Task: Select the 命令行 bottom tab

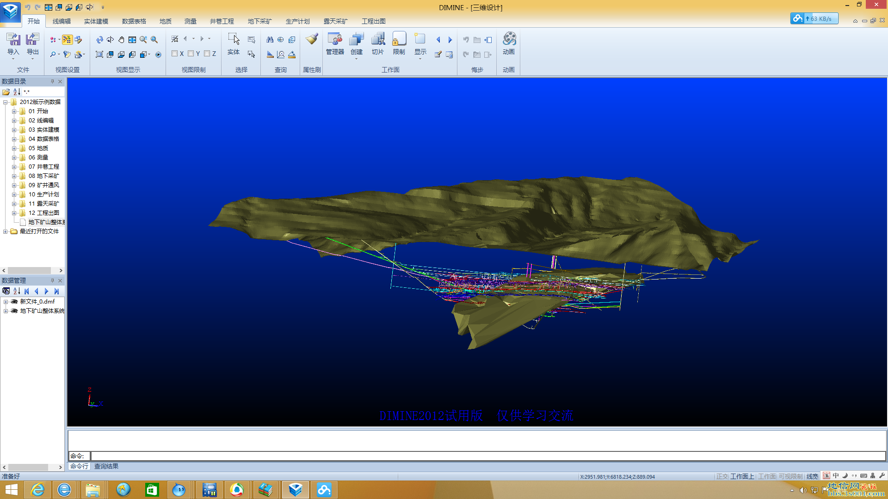Action: [79, 466]
